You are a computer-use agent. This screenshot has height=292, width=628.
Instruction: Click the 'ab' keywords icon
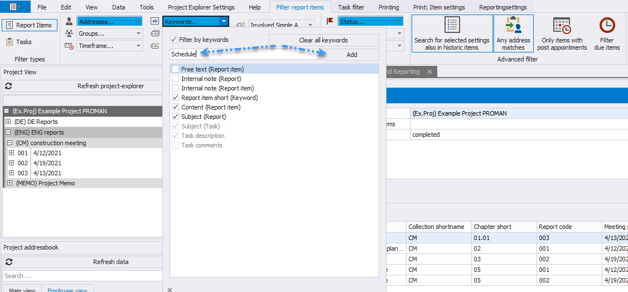[154, 21]
